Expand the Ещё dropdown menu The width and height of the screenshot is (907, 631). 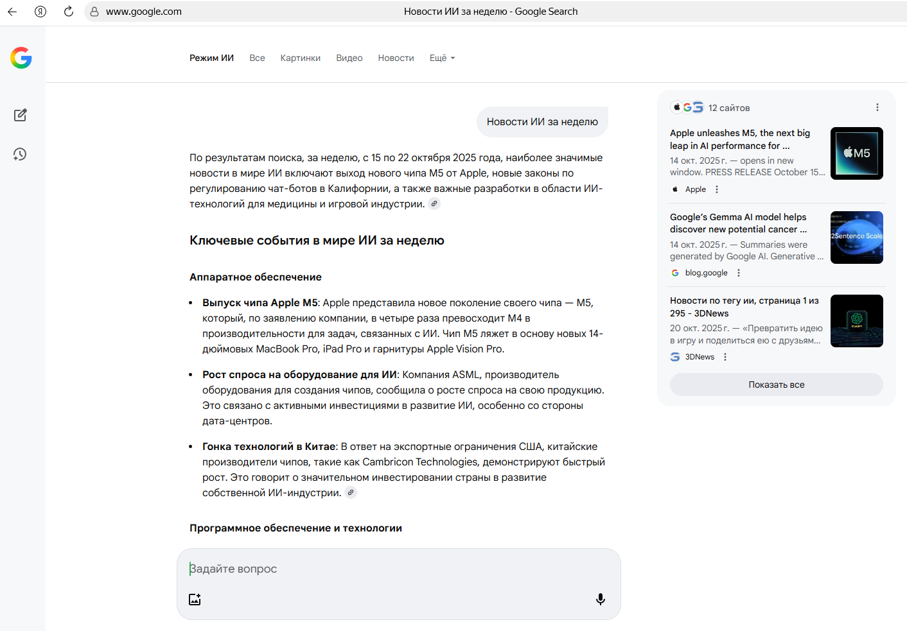pos(442,58)
